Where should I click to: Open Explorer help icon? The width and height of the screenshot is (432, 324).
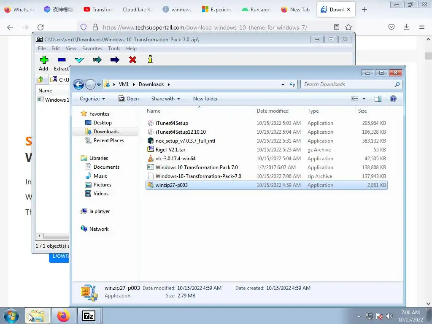tap(393, 99)
